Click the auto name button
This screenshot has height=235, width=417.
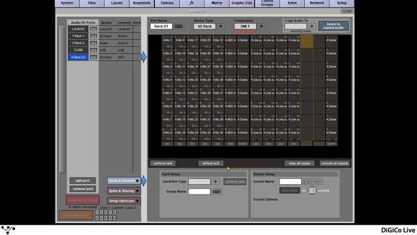coord(290,191)
